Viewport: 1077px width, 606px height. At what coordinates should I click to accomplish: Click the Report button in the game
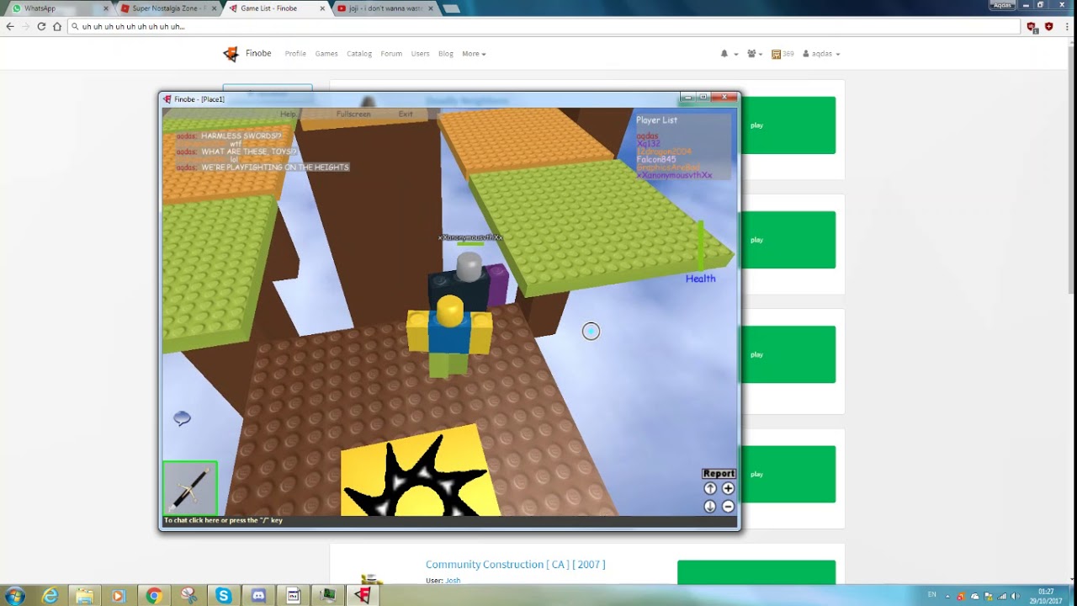(x=719, y=474)
